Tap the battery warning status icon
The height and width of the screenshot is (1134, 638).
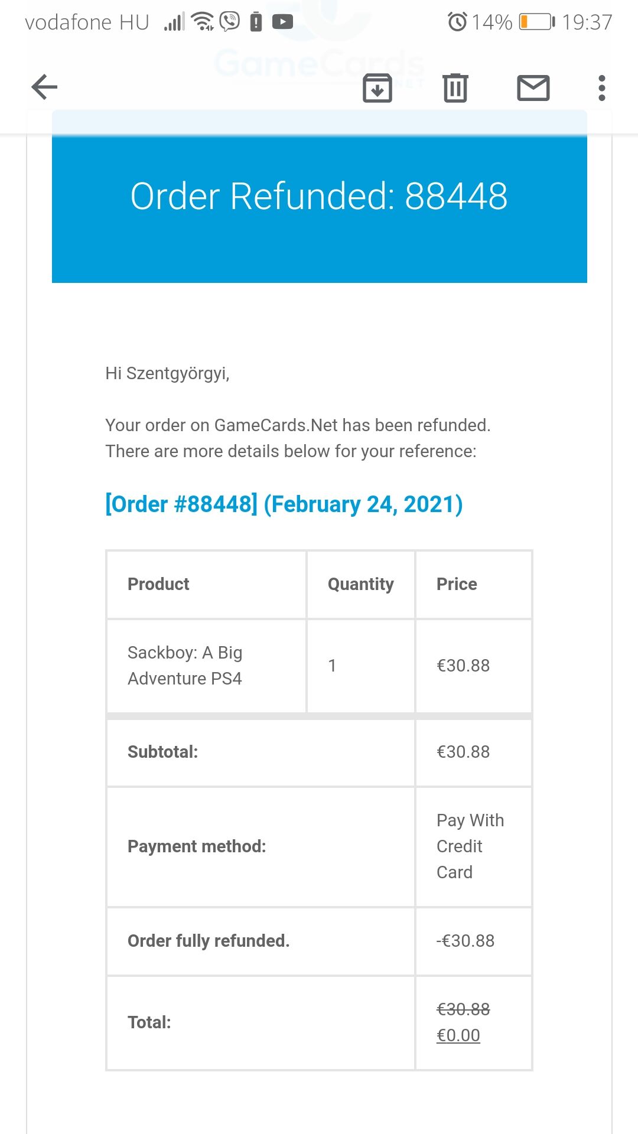coord(256,22)
